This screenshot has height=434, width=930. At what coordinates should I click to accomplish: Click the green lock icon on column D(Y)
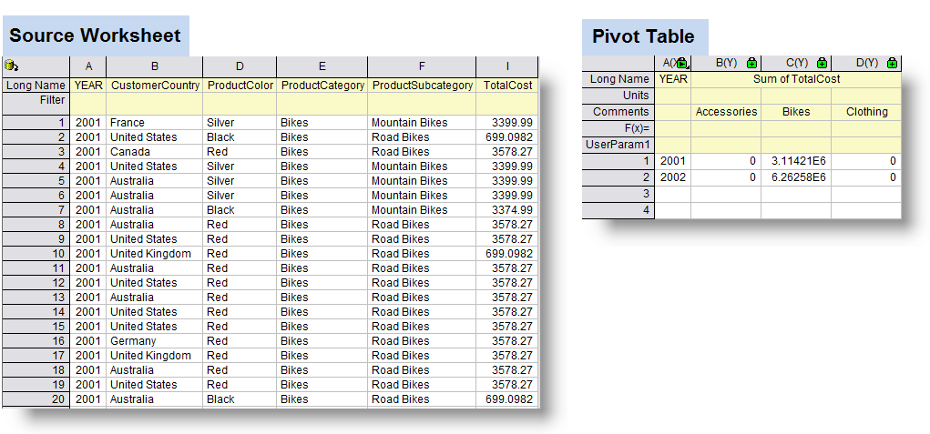coord(892,63)
